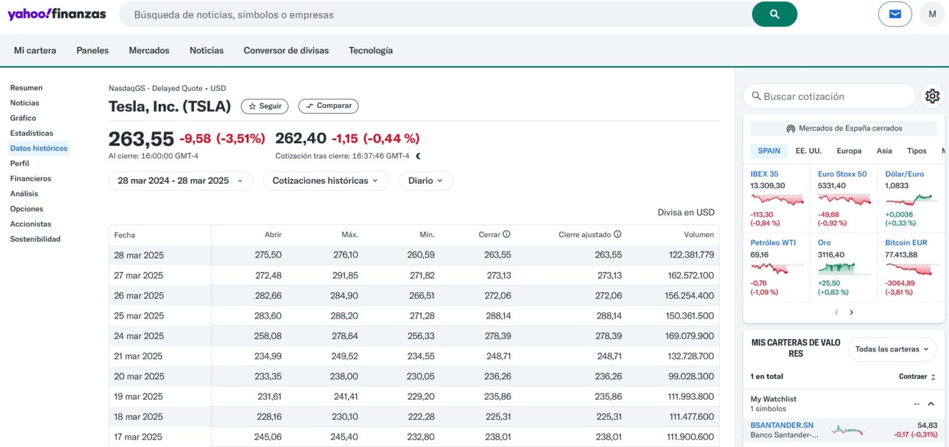The height and width of the screenshot is (447, 949).
Task: Click the Mercados de España cerrados banner
Action: (844, 128)
